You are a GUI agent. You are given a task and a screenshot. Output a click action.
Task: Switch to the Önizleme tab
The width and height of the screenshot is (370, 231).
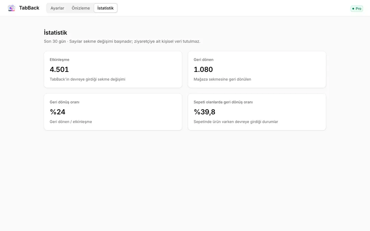tap(81, 8)
